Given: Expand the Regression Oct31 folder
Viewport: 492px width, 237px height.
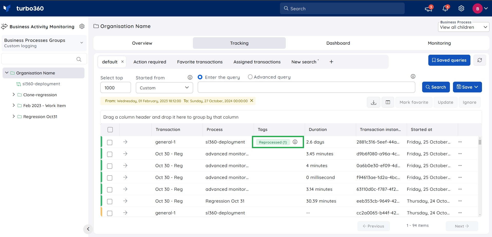Looking at the screenshot, I should [14, 116].
